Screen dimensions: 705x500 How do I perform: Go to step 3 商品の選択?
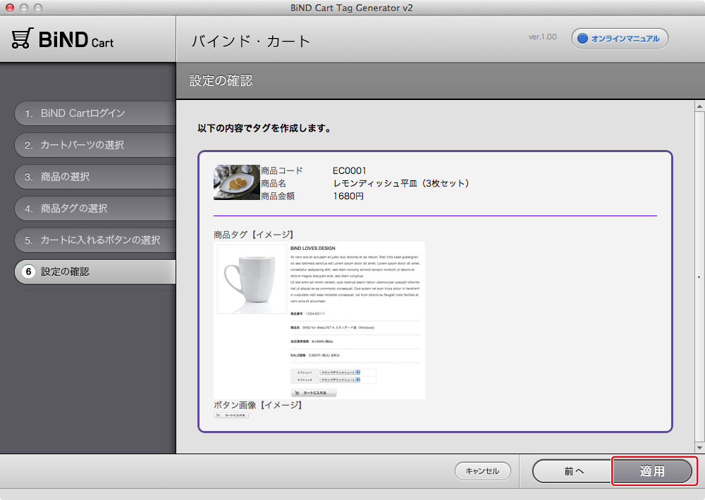[95, 177]
